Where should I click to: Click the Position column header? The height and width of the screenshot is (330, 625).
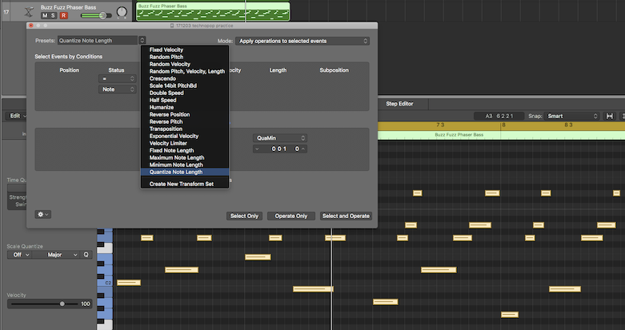click(70, 70)
